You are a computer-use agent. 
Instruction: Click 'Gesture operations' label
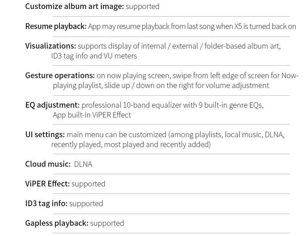click(x=60, y=75)
